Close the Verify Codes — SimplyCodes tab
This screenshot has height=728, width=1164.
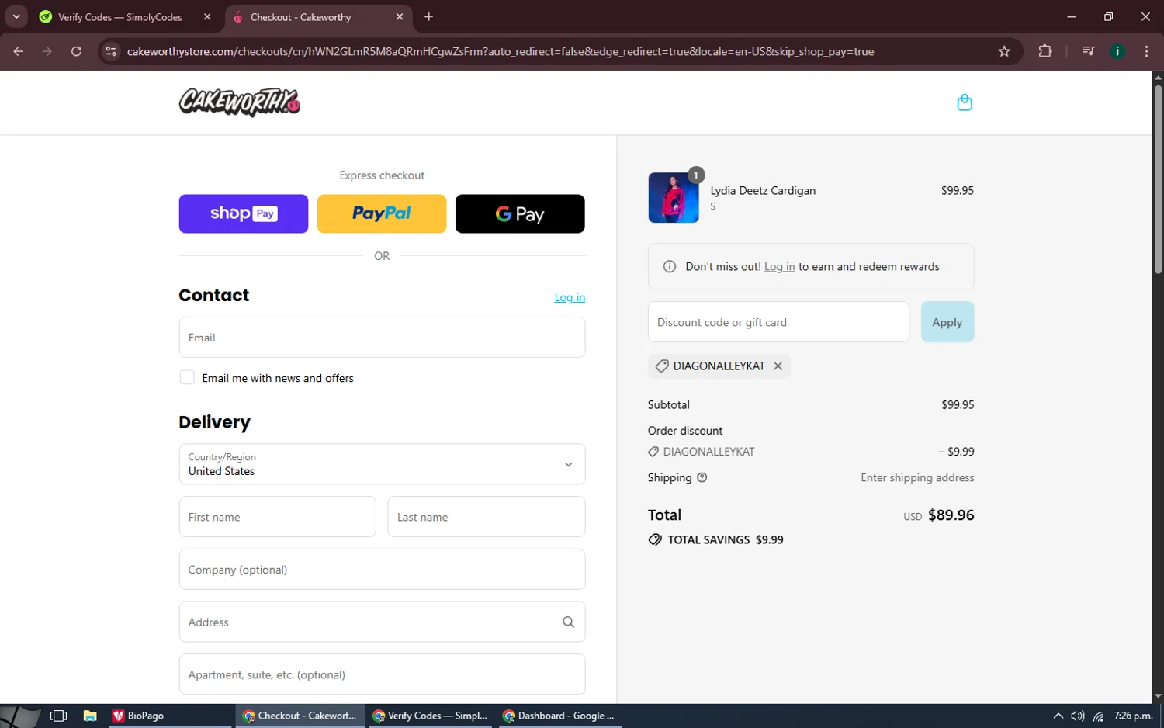click(x=207, y=16)
